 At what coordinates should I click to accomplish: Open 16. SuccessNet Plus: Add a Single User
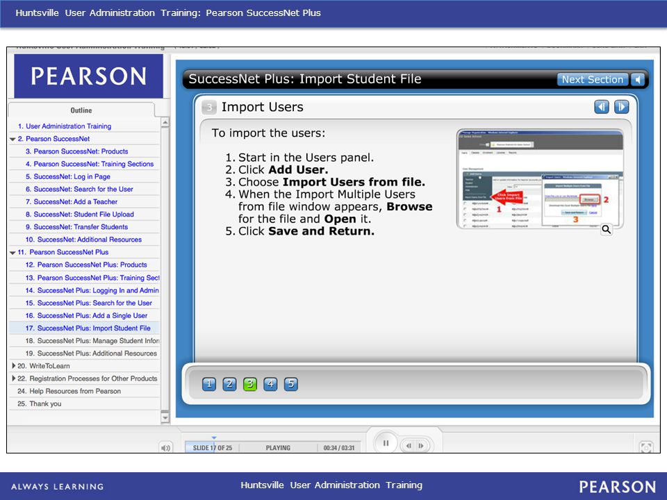click(x=86, y=315)
